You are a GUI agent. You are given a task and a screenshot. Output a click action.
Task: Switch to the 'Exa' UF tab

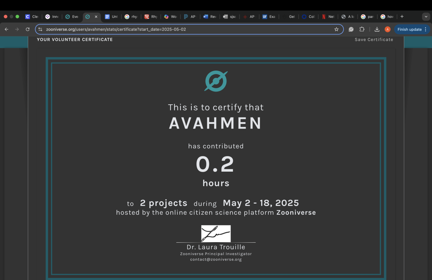(x=269, y=16)
